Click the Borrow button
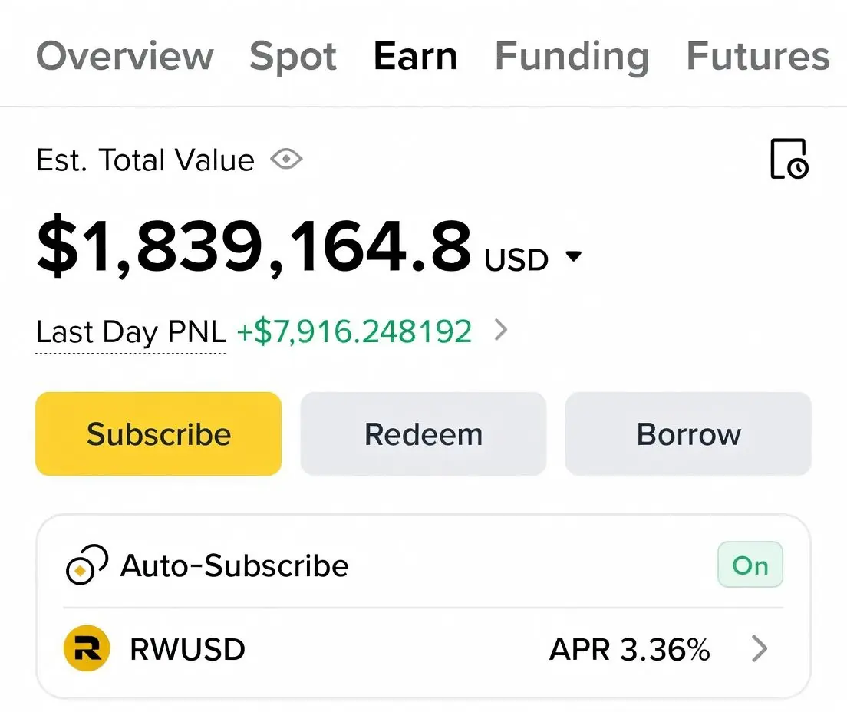Viewport: 847px width, 712px height. coord(688,434)
